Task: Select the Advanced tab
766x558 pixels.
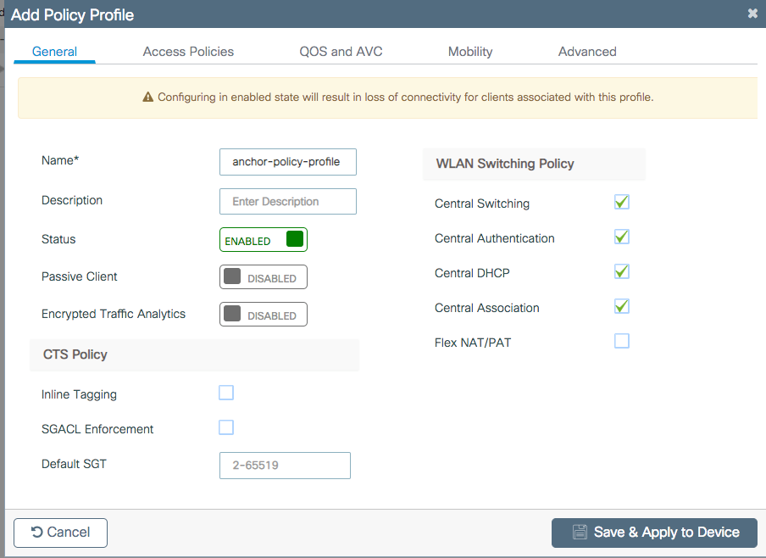Action: tap(587, 52)
